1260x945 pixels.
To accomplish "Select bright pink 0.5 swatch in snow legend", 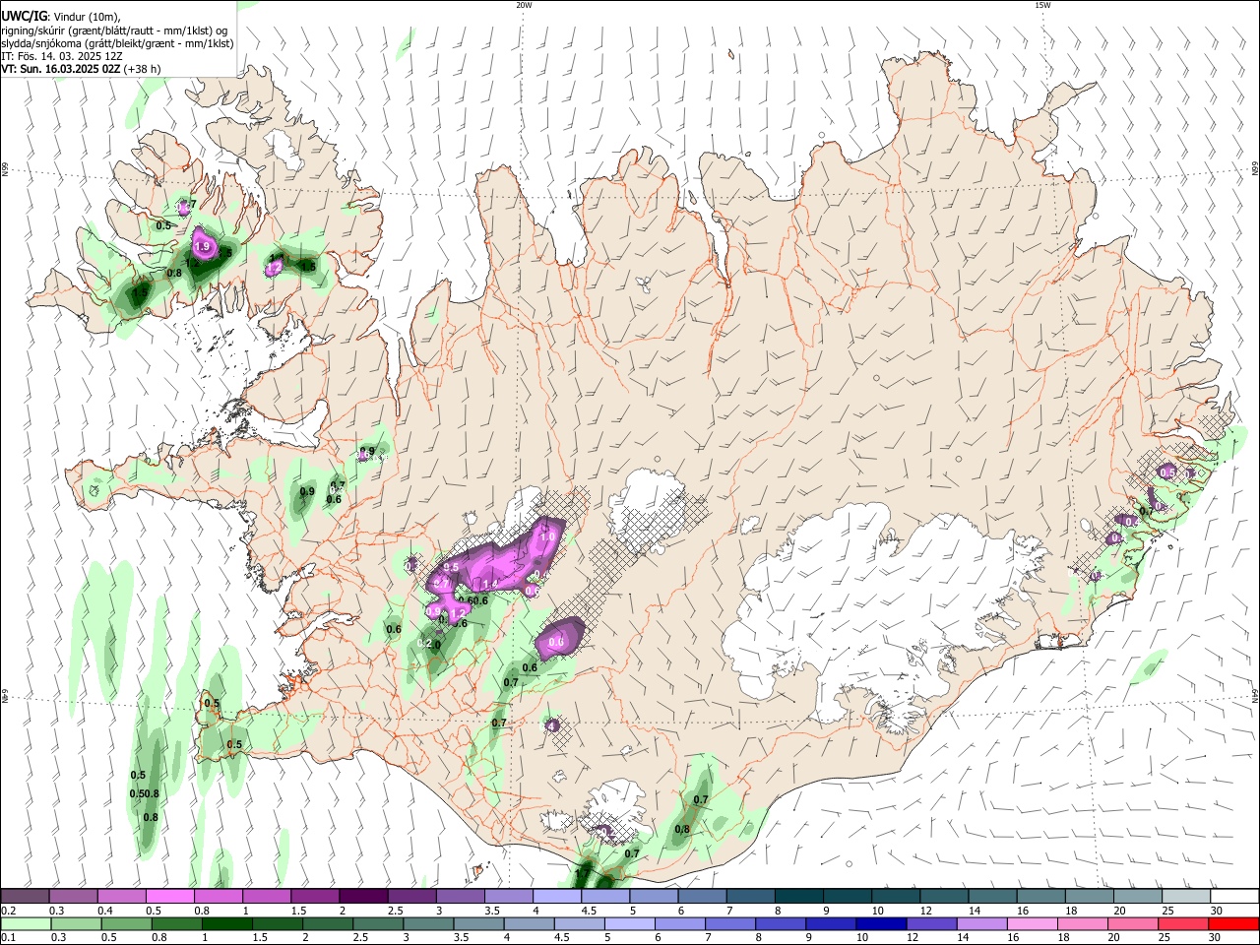I will (170, 896).
